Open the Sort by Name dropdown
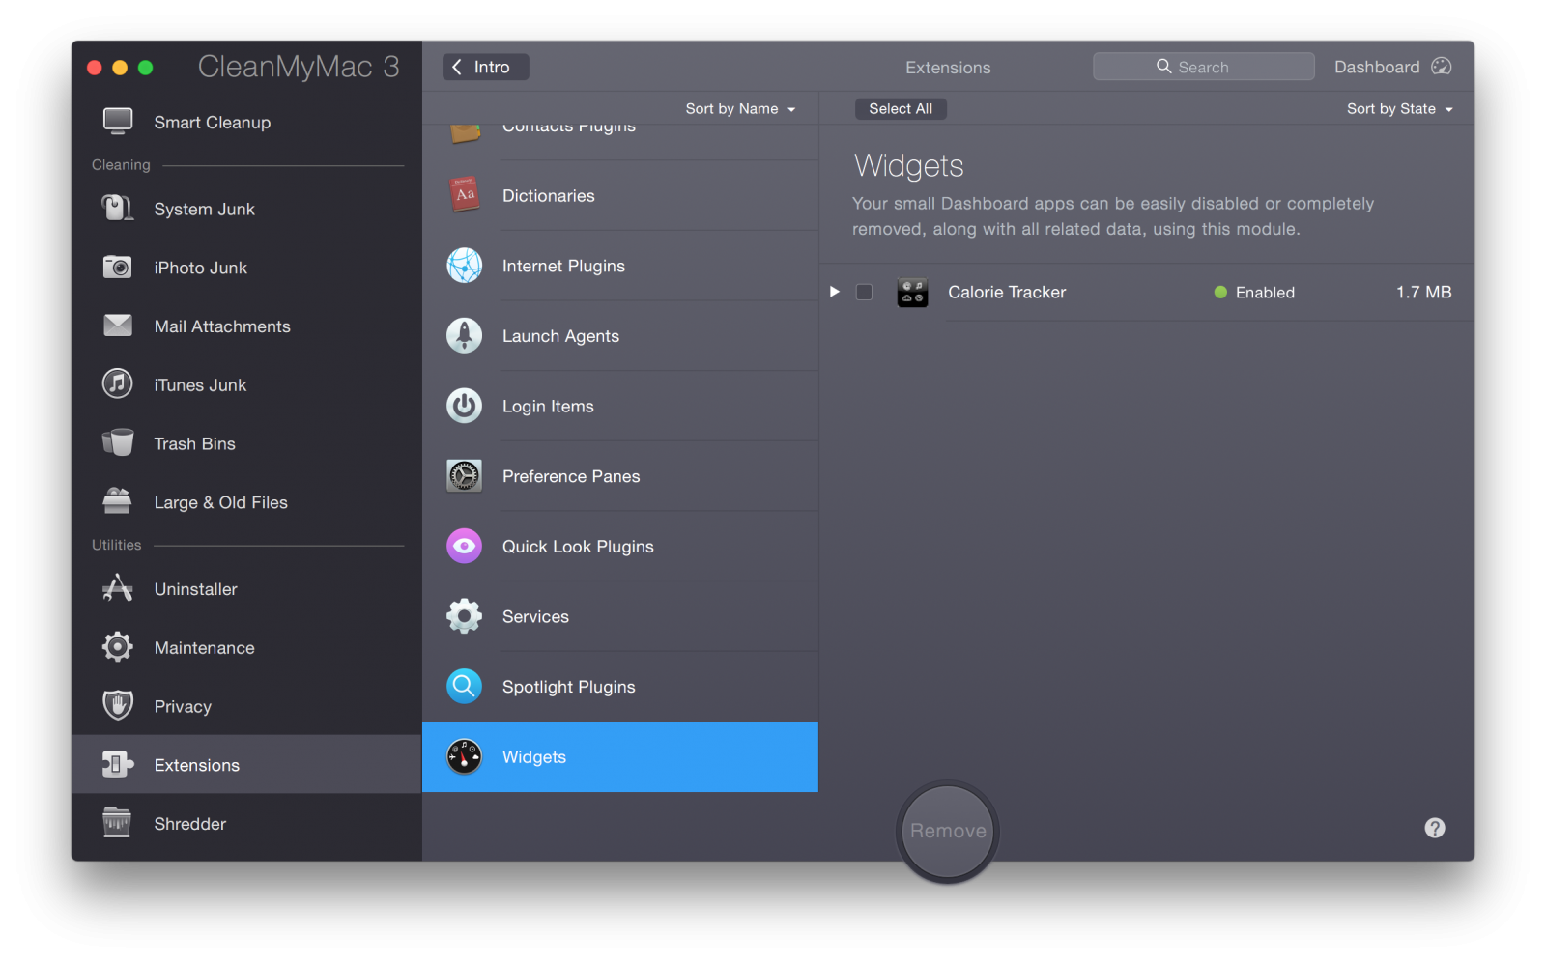Viewport: 1546px width, 963px height. pyautogui.click(x=741, y=109)
